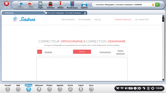Click the red plus button beside Anglais
The width and height of the screenshot is (166, 93).
(x=40, y=52)
